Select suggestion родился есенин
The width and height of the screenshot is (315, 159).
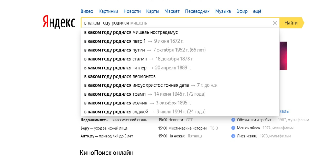pyautogui.click(x=180, y=103)
